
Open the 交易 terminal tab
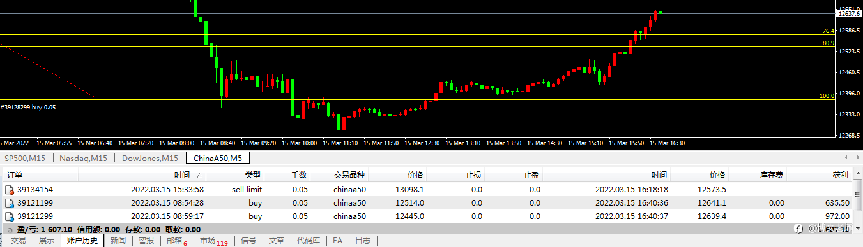click(x=19, y=241)
